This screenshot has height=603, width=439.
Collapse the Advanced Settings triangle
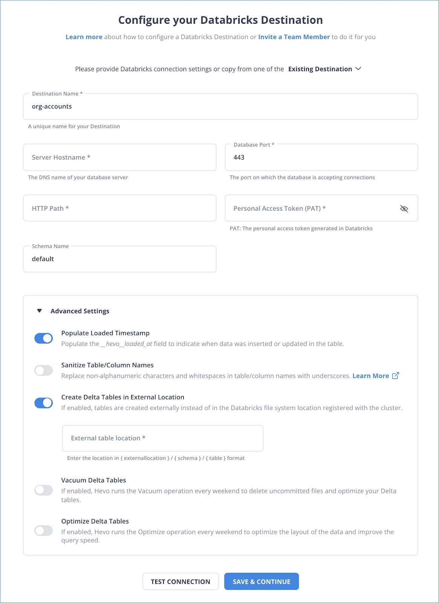[40, 311]
